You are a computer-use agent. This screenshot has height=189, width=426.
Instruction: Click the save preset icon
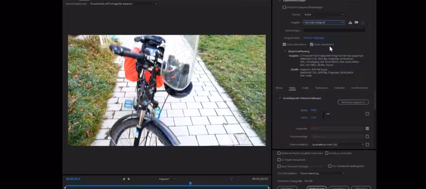pos(350,22)
